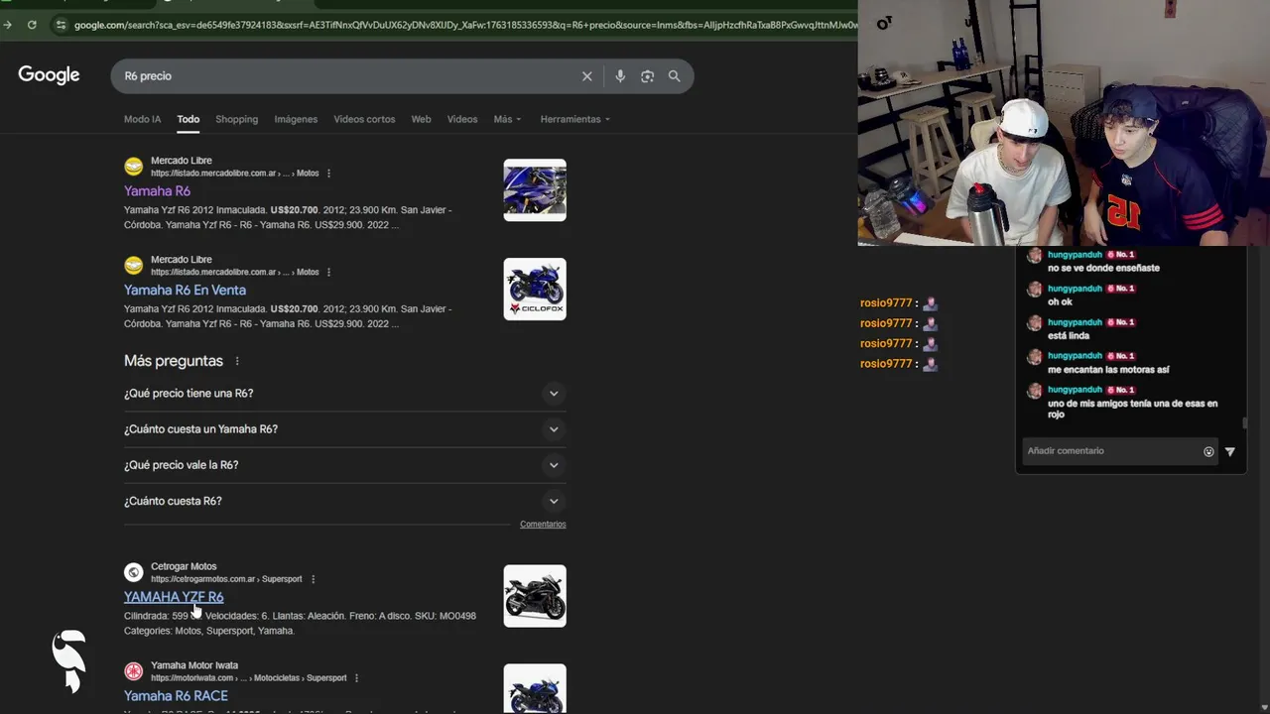Viewport: 1270px width, 714px height.
Task: Switch to the Web tab
Action: [x=421, y=119]
